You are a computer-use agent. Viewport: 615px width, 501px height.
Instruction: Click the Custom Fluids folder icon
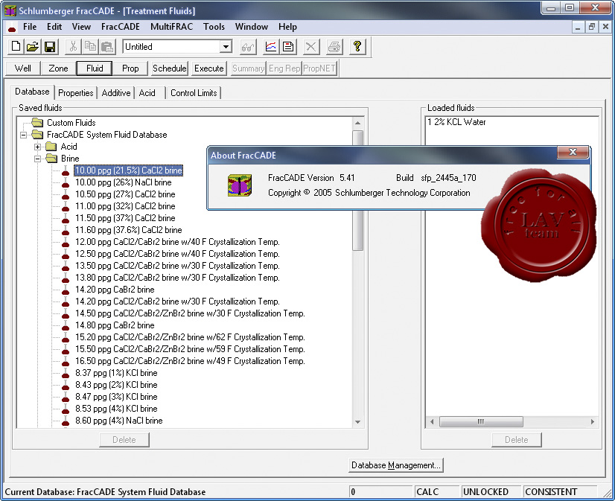pyautogui.click(x=37, y=123)
